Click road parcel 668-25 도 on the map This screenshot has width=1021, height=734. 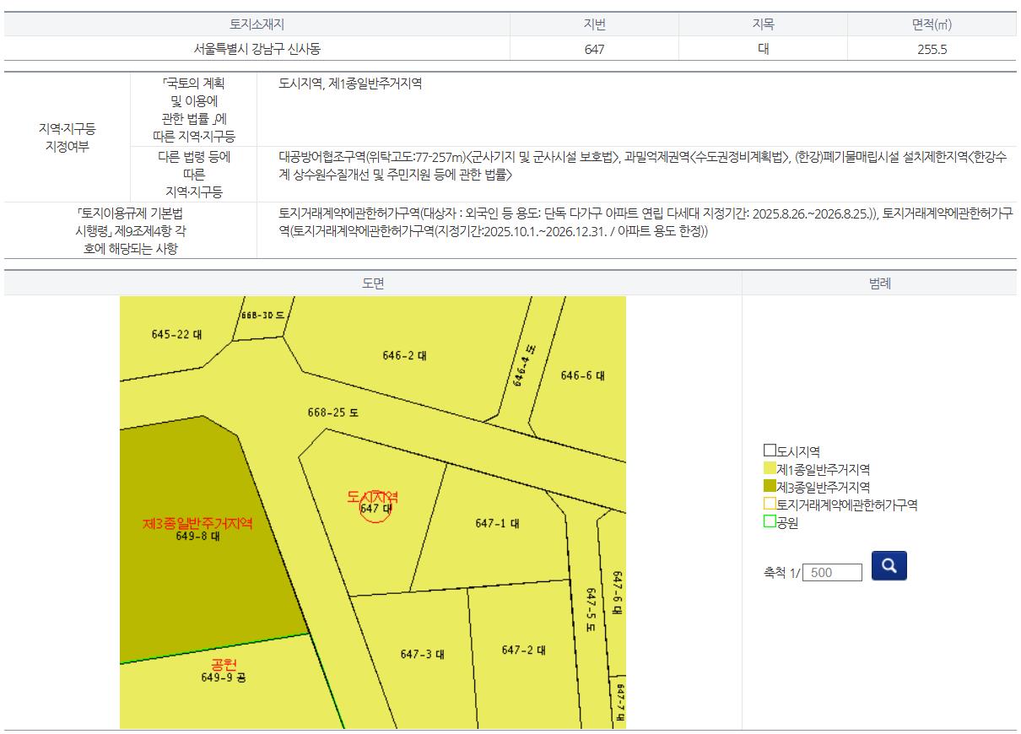pyautogui.click(x=332, y=413)
